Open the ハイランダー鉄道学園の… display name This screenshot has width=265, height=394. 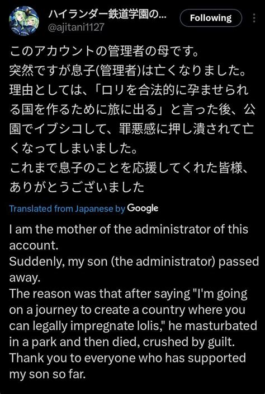click(x=107, y=15)
